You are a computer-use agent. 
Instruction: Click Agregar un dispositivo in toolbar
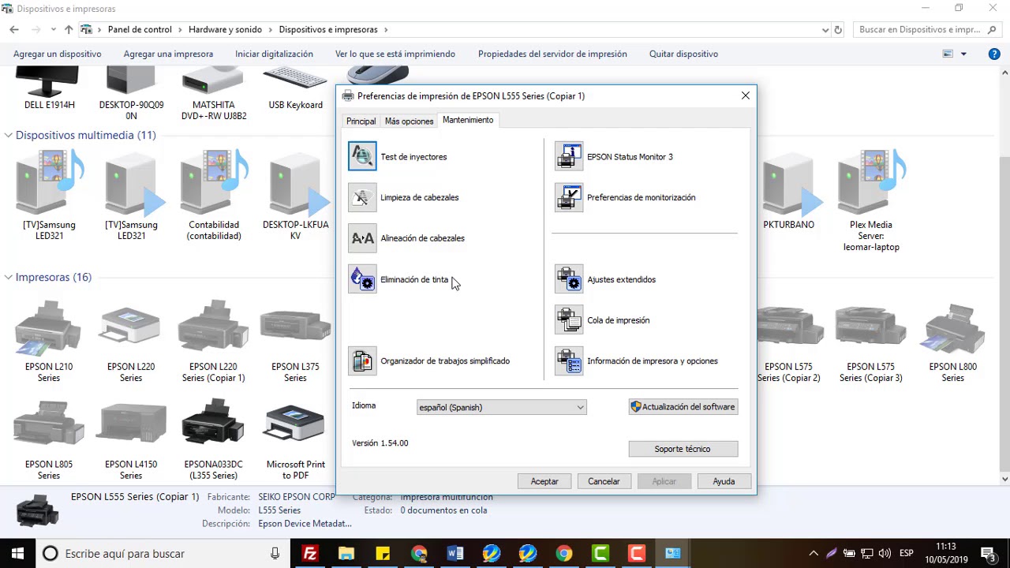coord(58,54)
